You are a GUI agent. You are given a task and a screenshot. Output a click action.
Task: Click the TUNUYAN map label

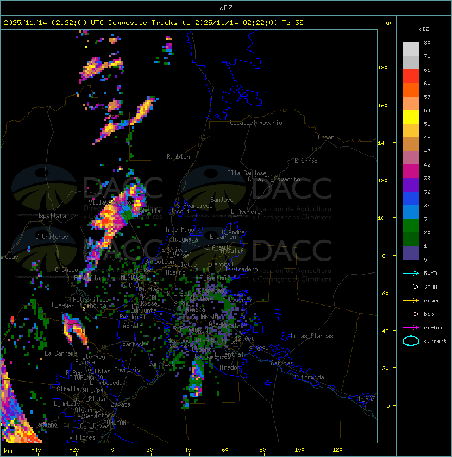(115, 423)
